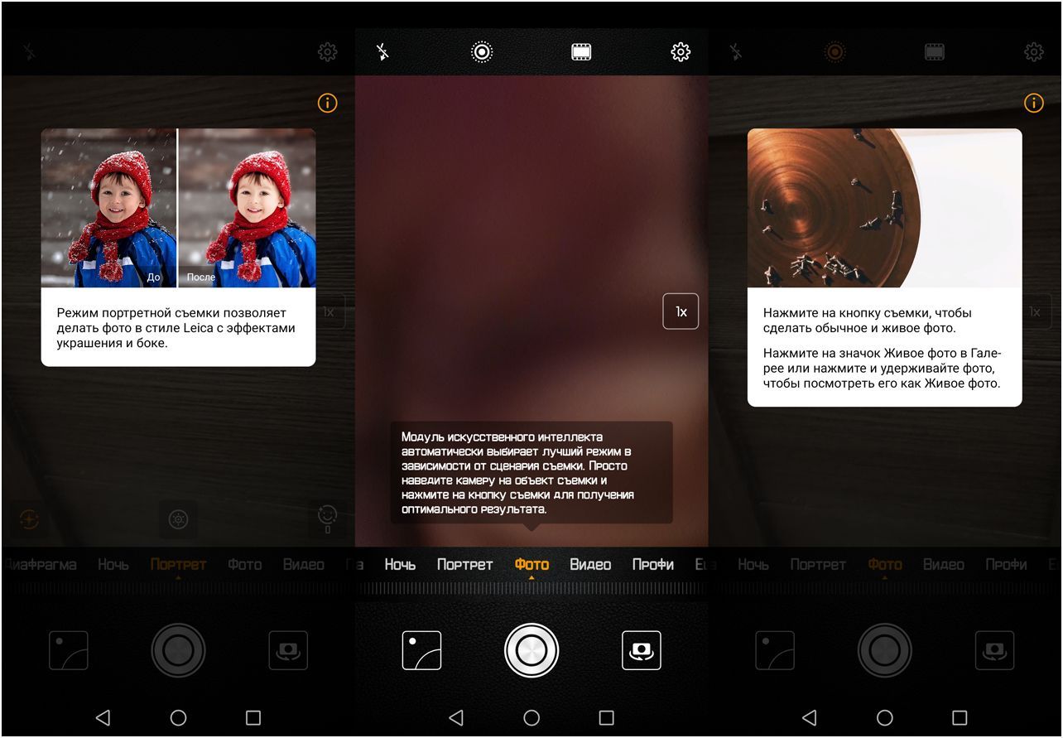
Task: Switch to Ночь mode in the middle screen
Action: (400, 565)
